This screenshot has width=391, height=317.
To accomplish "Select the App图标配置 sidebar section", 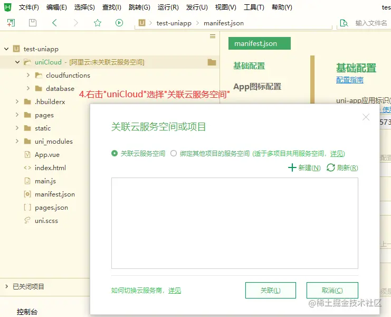I will point(257,87).
